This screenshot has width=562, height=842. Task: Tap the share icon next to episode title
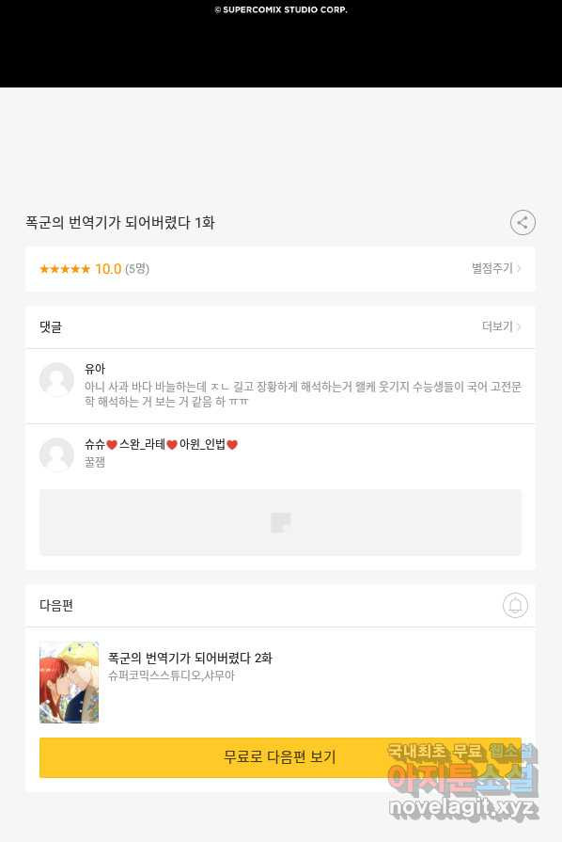(523, 222)
